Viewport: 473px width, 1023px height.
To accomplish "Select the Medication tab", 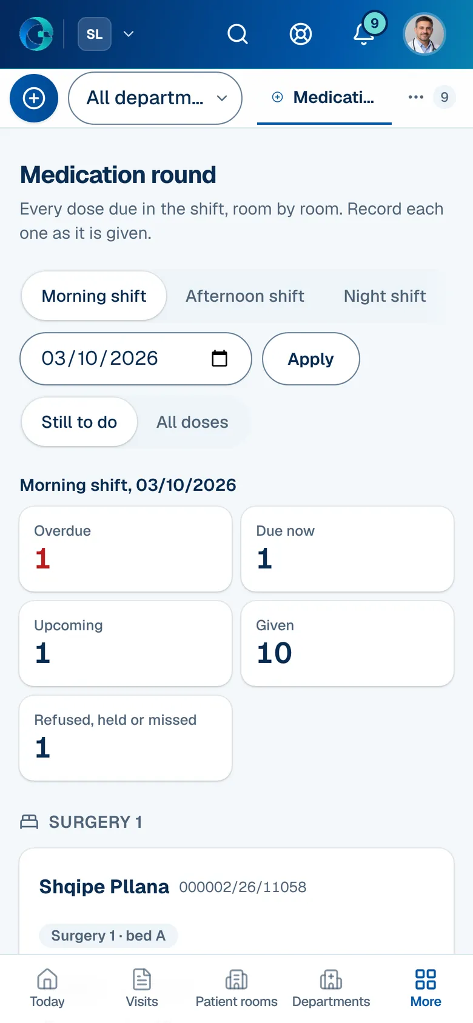I will pos(324,97).
